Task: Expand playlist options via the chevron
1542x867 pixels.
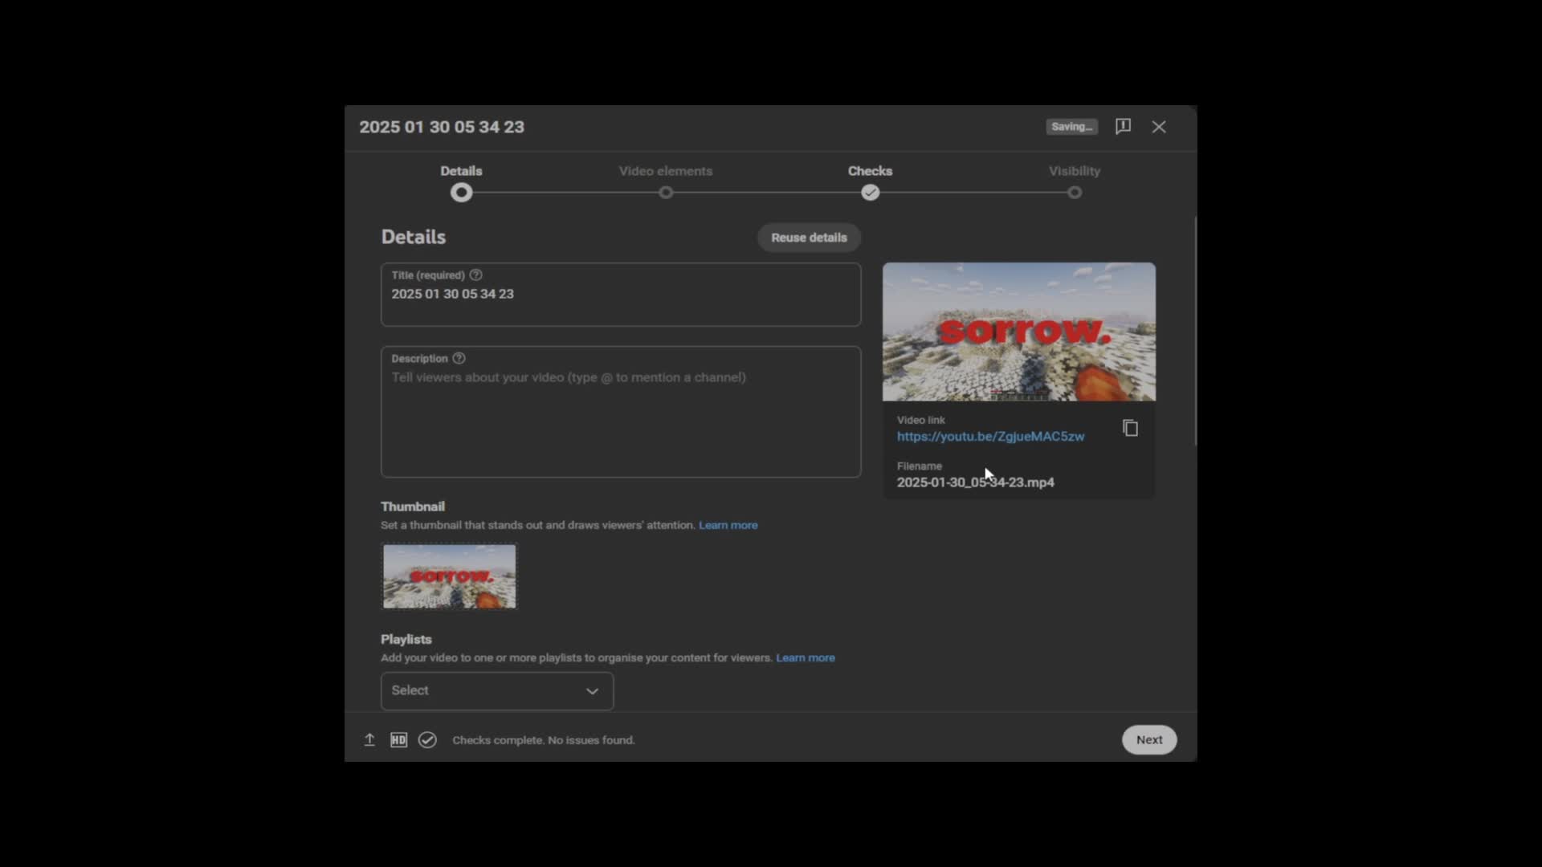Action: pos(593,690)
